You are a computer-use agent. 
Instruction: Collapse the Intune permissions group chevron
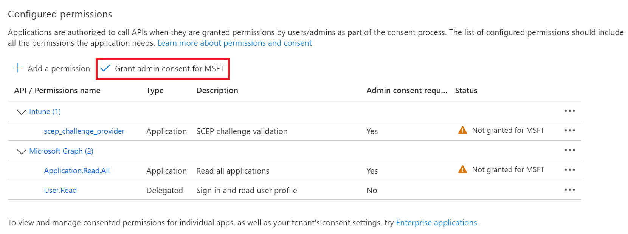coord(22,112)
